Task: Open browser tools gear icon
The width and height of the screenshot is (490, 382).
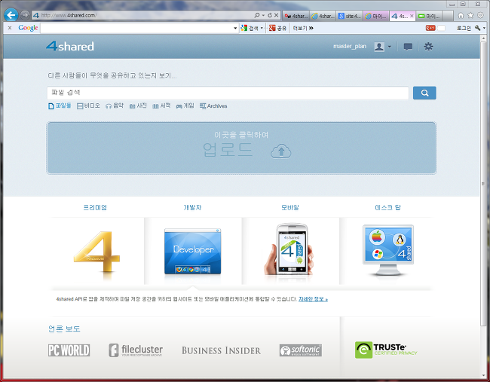Action: pyautogui.click(x=480, y=15)
